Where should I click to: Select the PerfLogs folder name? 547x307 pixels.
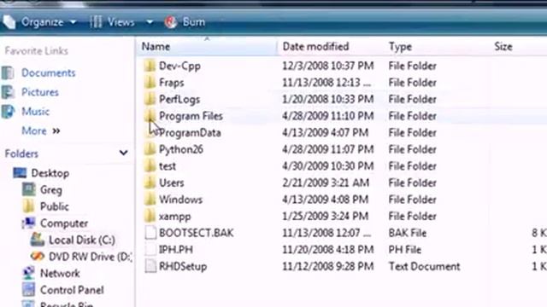(179, 100)
